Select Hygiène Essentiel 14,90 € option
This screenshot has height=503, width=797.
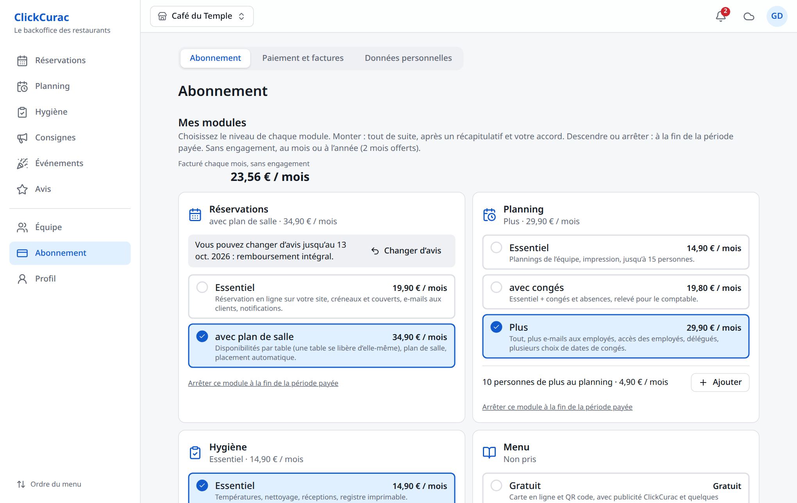(322, 488)
